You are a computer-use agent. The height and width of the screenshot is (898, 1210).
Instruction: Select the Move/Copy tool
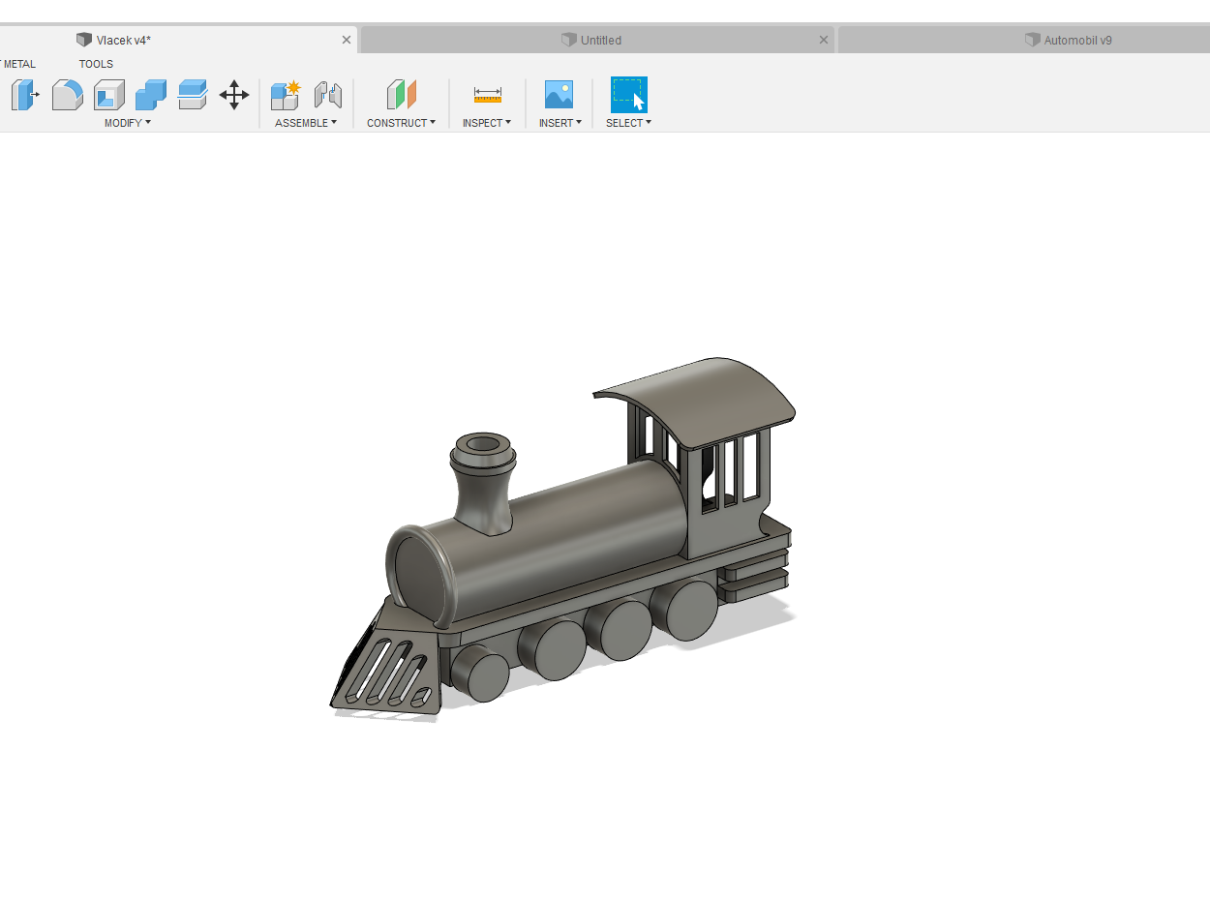(233, 95)
